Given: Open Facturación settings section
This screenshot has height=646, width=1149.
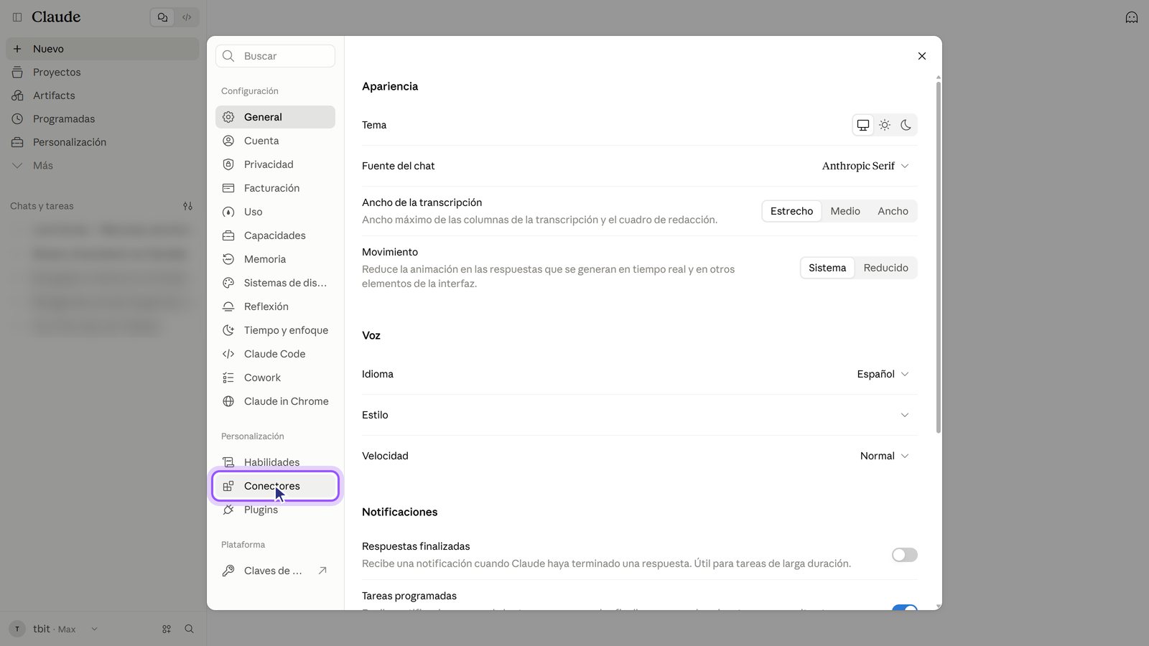Looking at the screenshot, I should point(275,188).
